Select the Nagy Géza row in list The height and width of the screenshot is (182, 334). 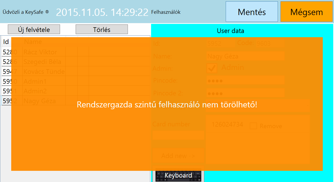point(76,101)
